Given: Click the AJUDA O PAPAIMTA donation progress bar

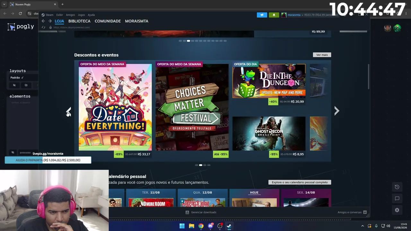Looking at the screenshot, I should [48, 160].
